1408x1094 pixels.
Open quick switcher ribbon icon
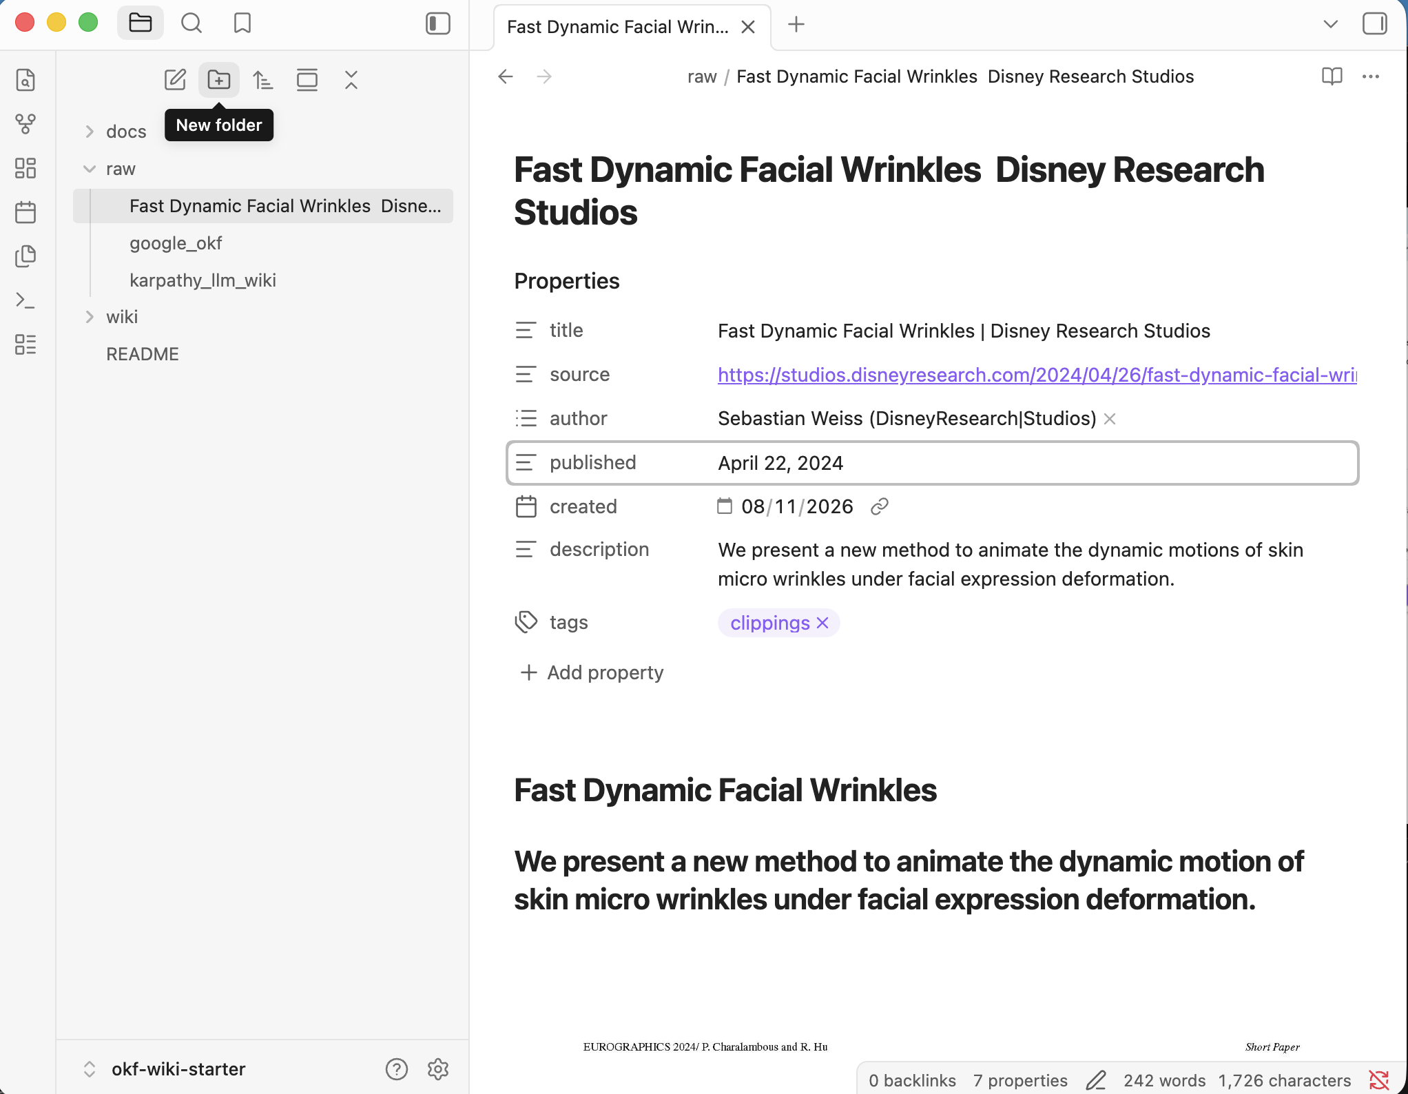point(25,80)
